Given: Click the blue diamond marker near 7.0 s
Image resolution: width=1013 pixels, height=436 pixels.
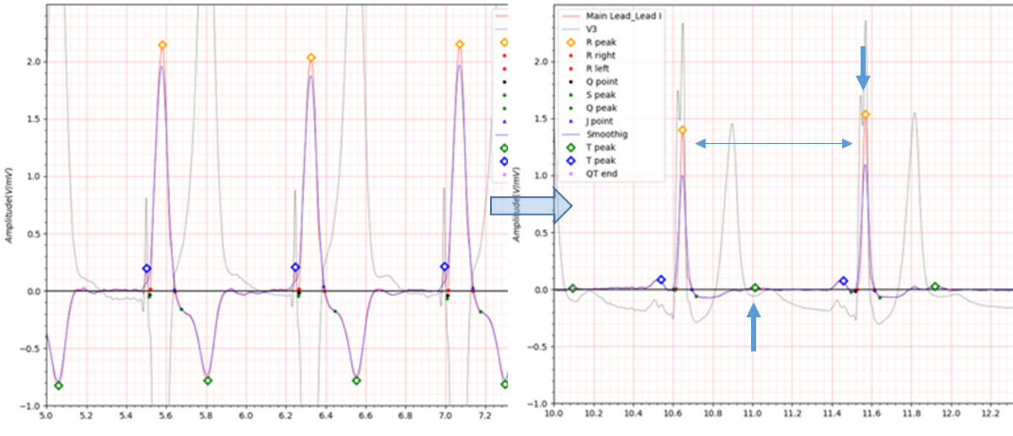Looking at the screenshot, I should [x=445, y=267].
